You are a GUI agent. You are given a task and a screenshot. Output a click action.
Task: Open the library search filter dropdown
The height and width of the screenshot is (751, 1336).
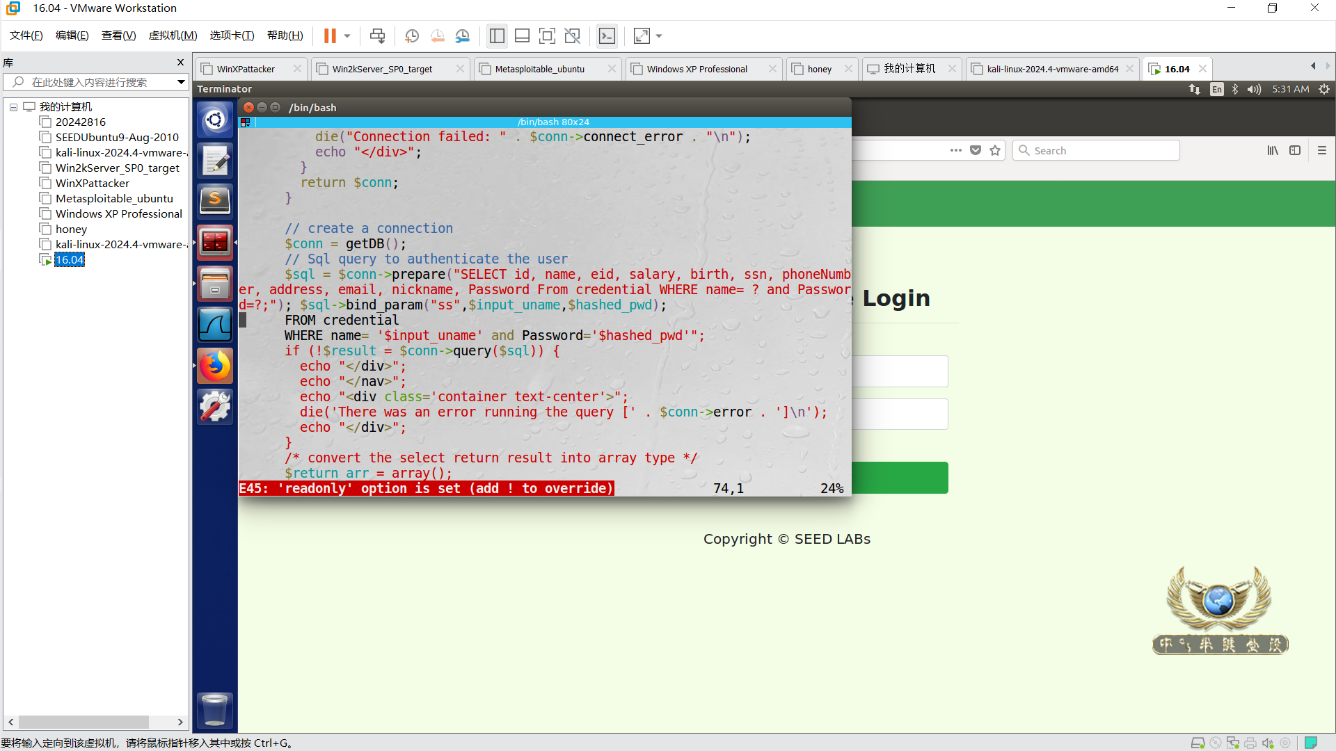point(181,82)
